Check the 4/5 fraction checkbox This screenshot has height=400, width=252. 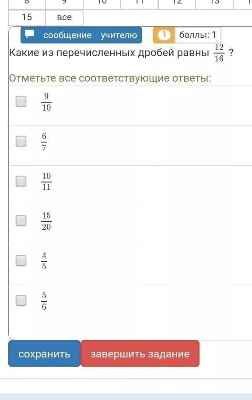pyautogui.click(x=21, y=261)
